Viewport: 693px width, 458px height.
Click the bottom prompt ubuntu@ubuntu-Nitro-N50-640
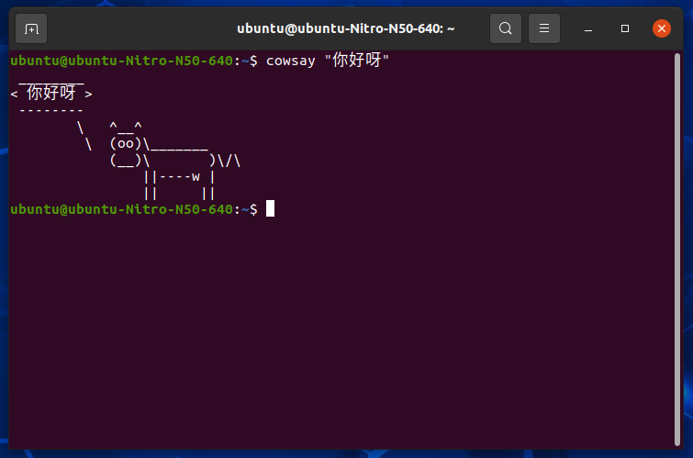point(121,209)
